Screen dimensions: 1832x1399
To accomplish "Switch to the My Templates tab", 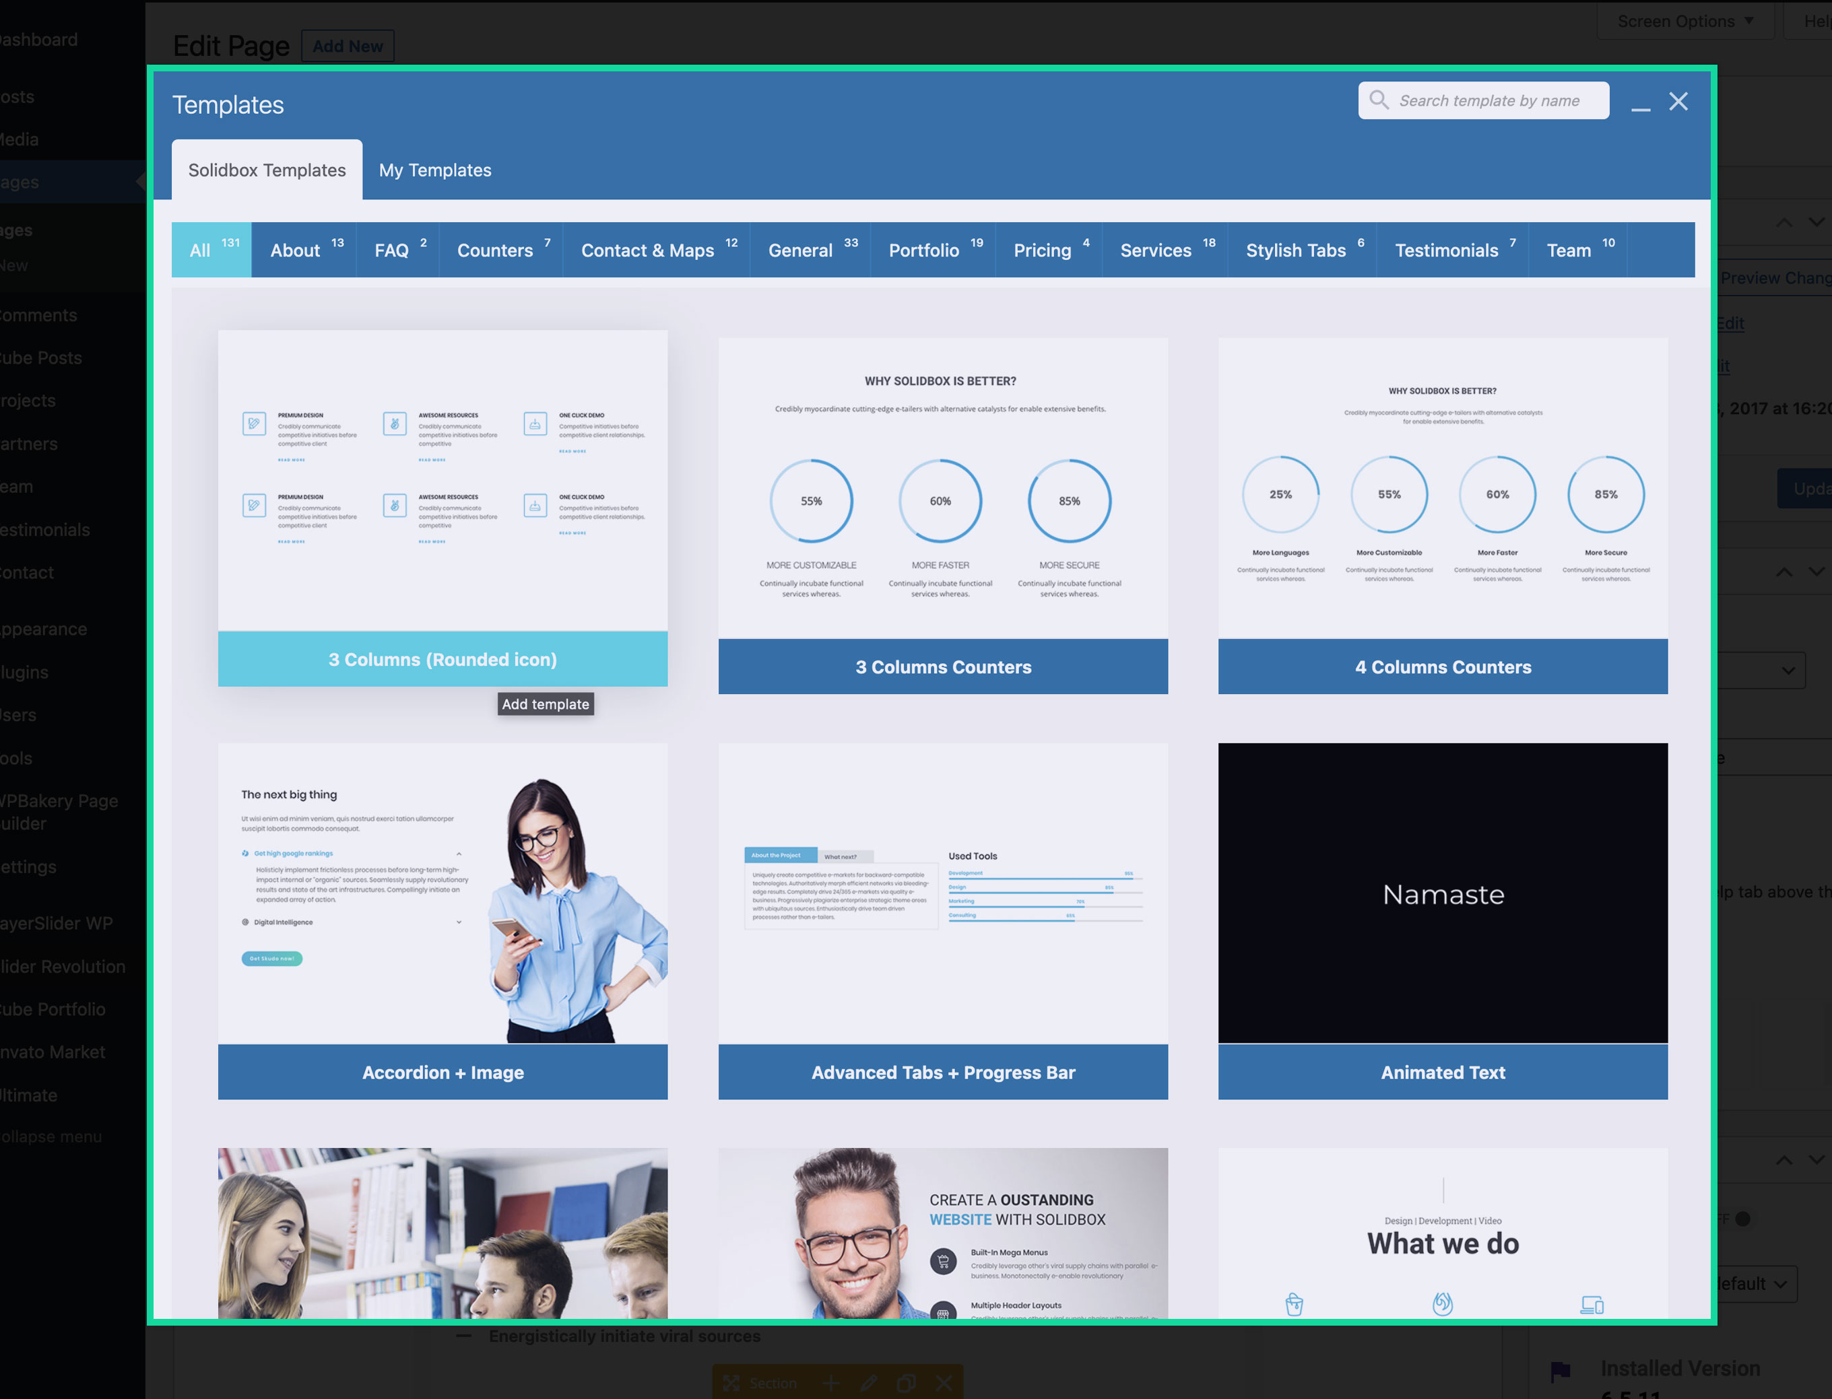I will (x=435, y=170).
